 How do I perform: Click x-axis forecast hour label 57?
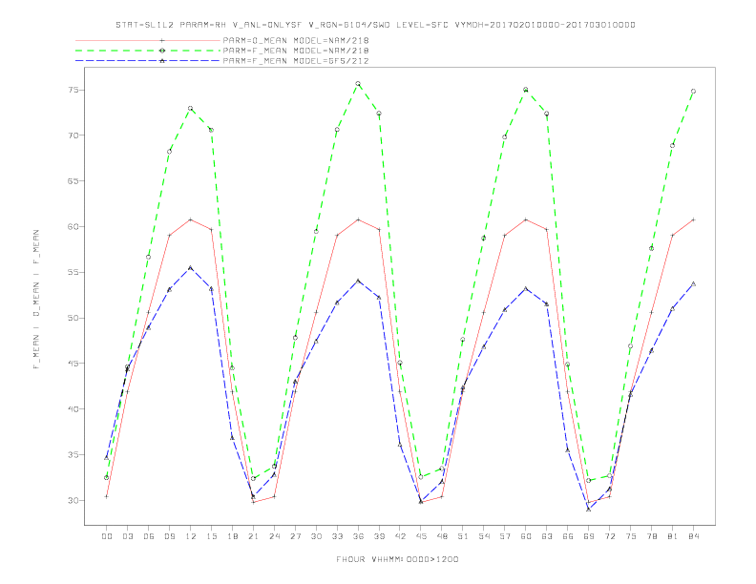[505, 536]
